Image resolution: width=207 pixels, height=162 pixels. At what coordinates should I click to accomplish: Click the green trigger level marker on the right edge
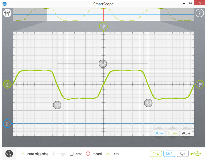click(200, 85)
